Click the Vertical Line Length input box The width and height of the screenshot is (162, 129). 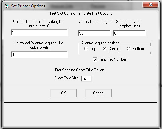click(94, 33)
